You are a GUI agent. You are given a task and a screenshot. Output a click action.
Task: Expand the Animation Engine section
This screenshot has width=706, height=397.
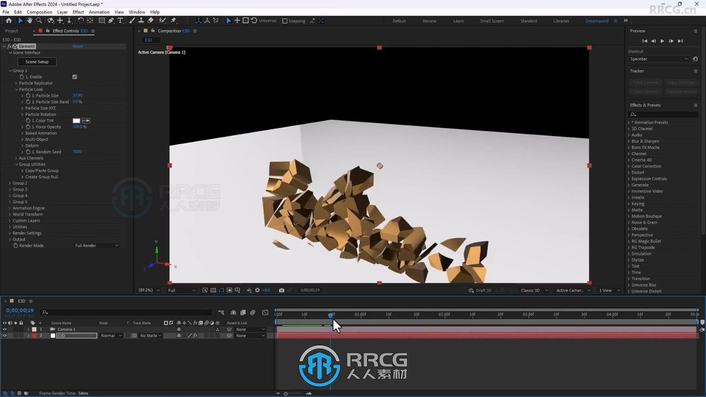coord(10,208)
